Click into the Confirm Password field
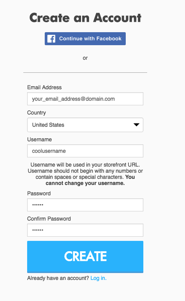This screenshot has width=185, height=301. pos(85,230)
